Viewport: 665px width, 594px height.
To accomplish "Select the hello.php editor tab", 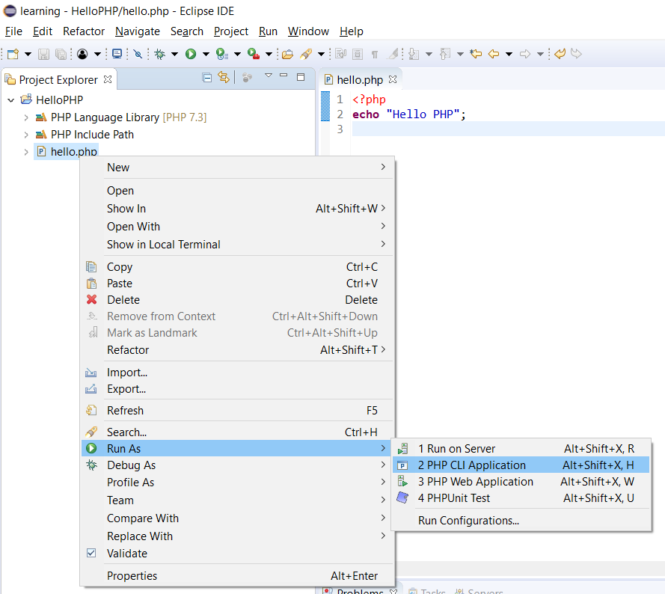I will [360, 80].
